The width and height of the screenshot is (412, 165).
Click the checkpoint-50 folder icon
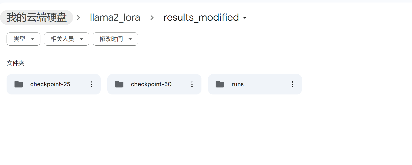pyautogui.click(x=119, y=84)
